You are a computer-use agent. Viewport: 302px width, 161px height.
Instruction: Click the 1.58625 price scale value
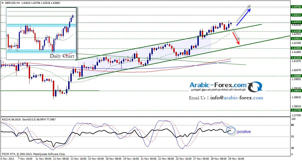(296, 97)
